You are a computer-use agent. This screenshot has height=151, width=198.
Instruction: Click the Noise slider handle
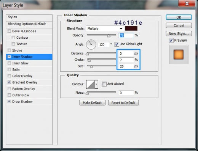(87, 93)
